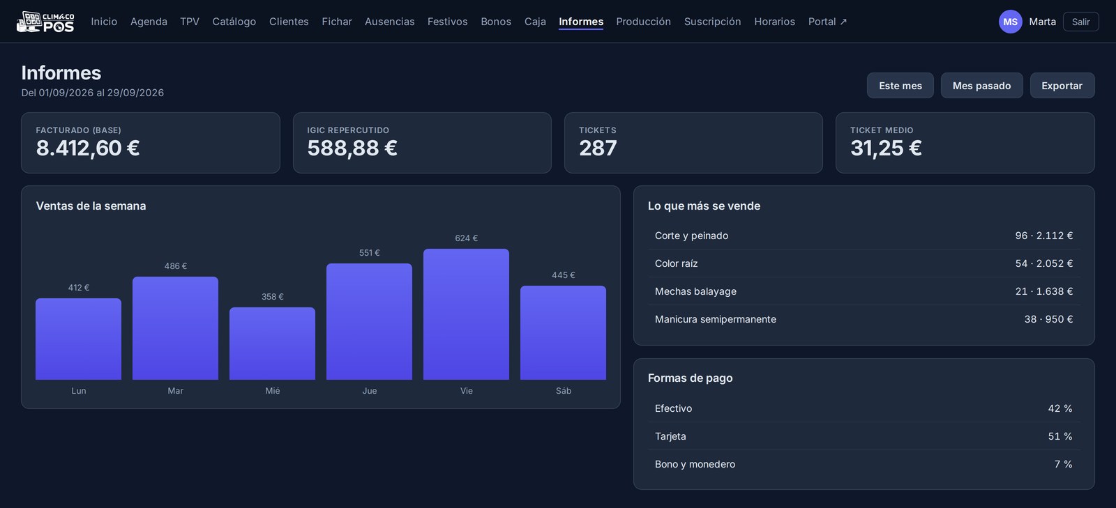Click the Mié bar showing 358 €
Screen dimensions: 1116x508
[273, 344]
